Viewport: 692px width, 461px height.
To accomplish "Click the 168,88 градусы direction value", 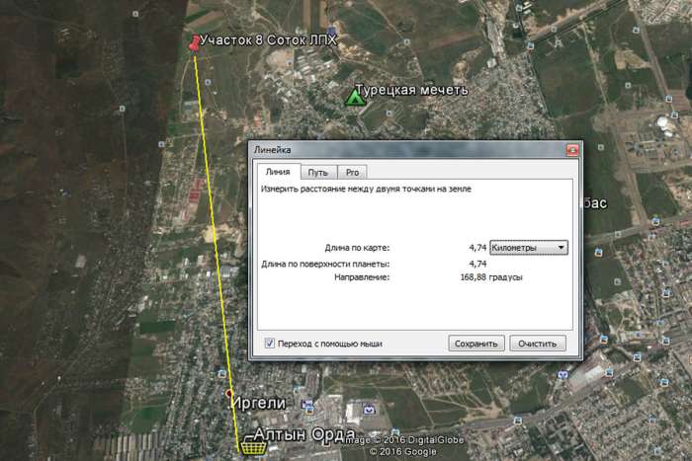I will [491, 278].
